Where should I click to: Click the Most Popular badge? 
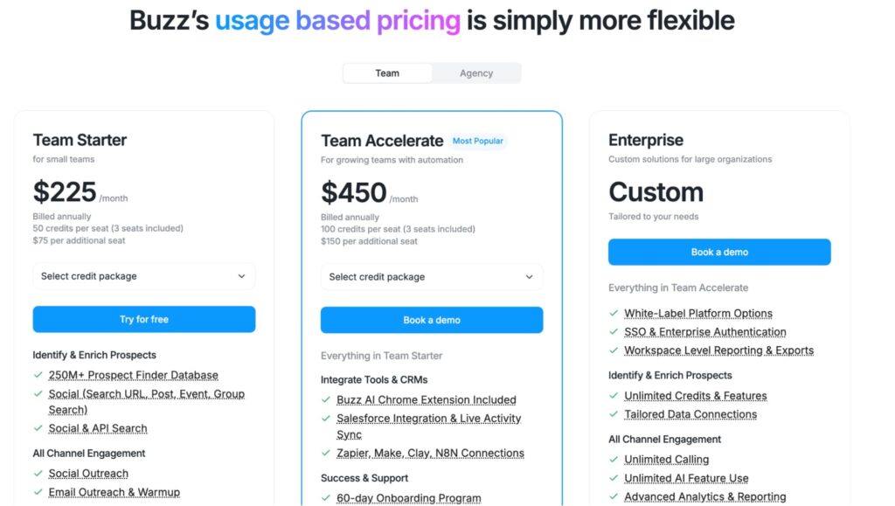pos(478,141)
